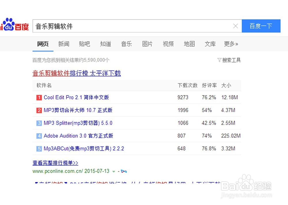The height and width of the screenshot is (205, 288).
Task: Click the red rank 1 badge
Action: click(39, 98)
